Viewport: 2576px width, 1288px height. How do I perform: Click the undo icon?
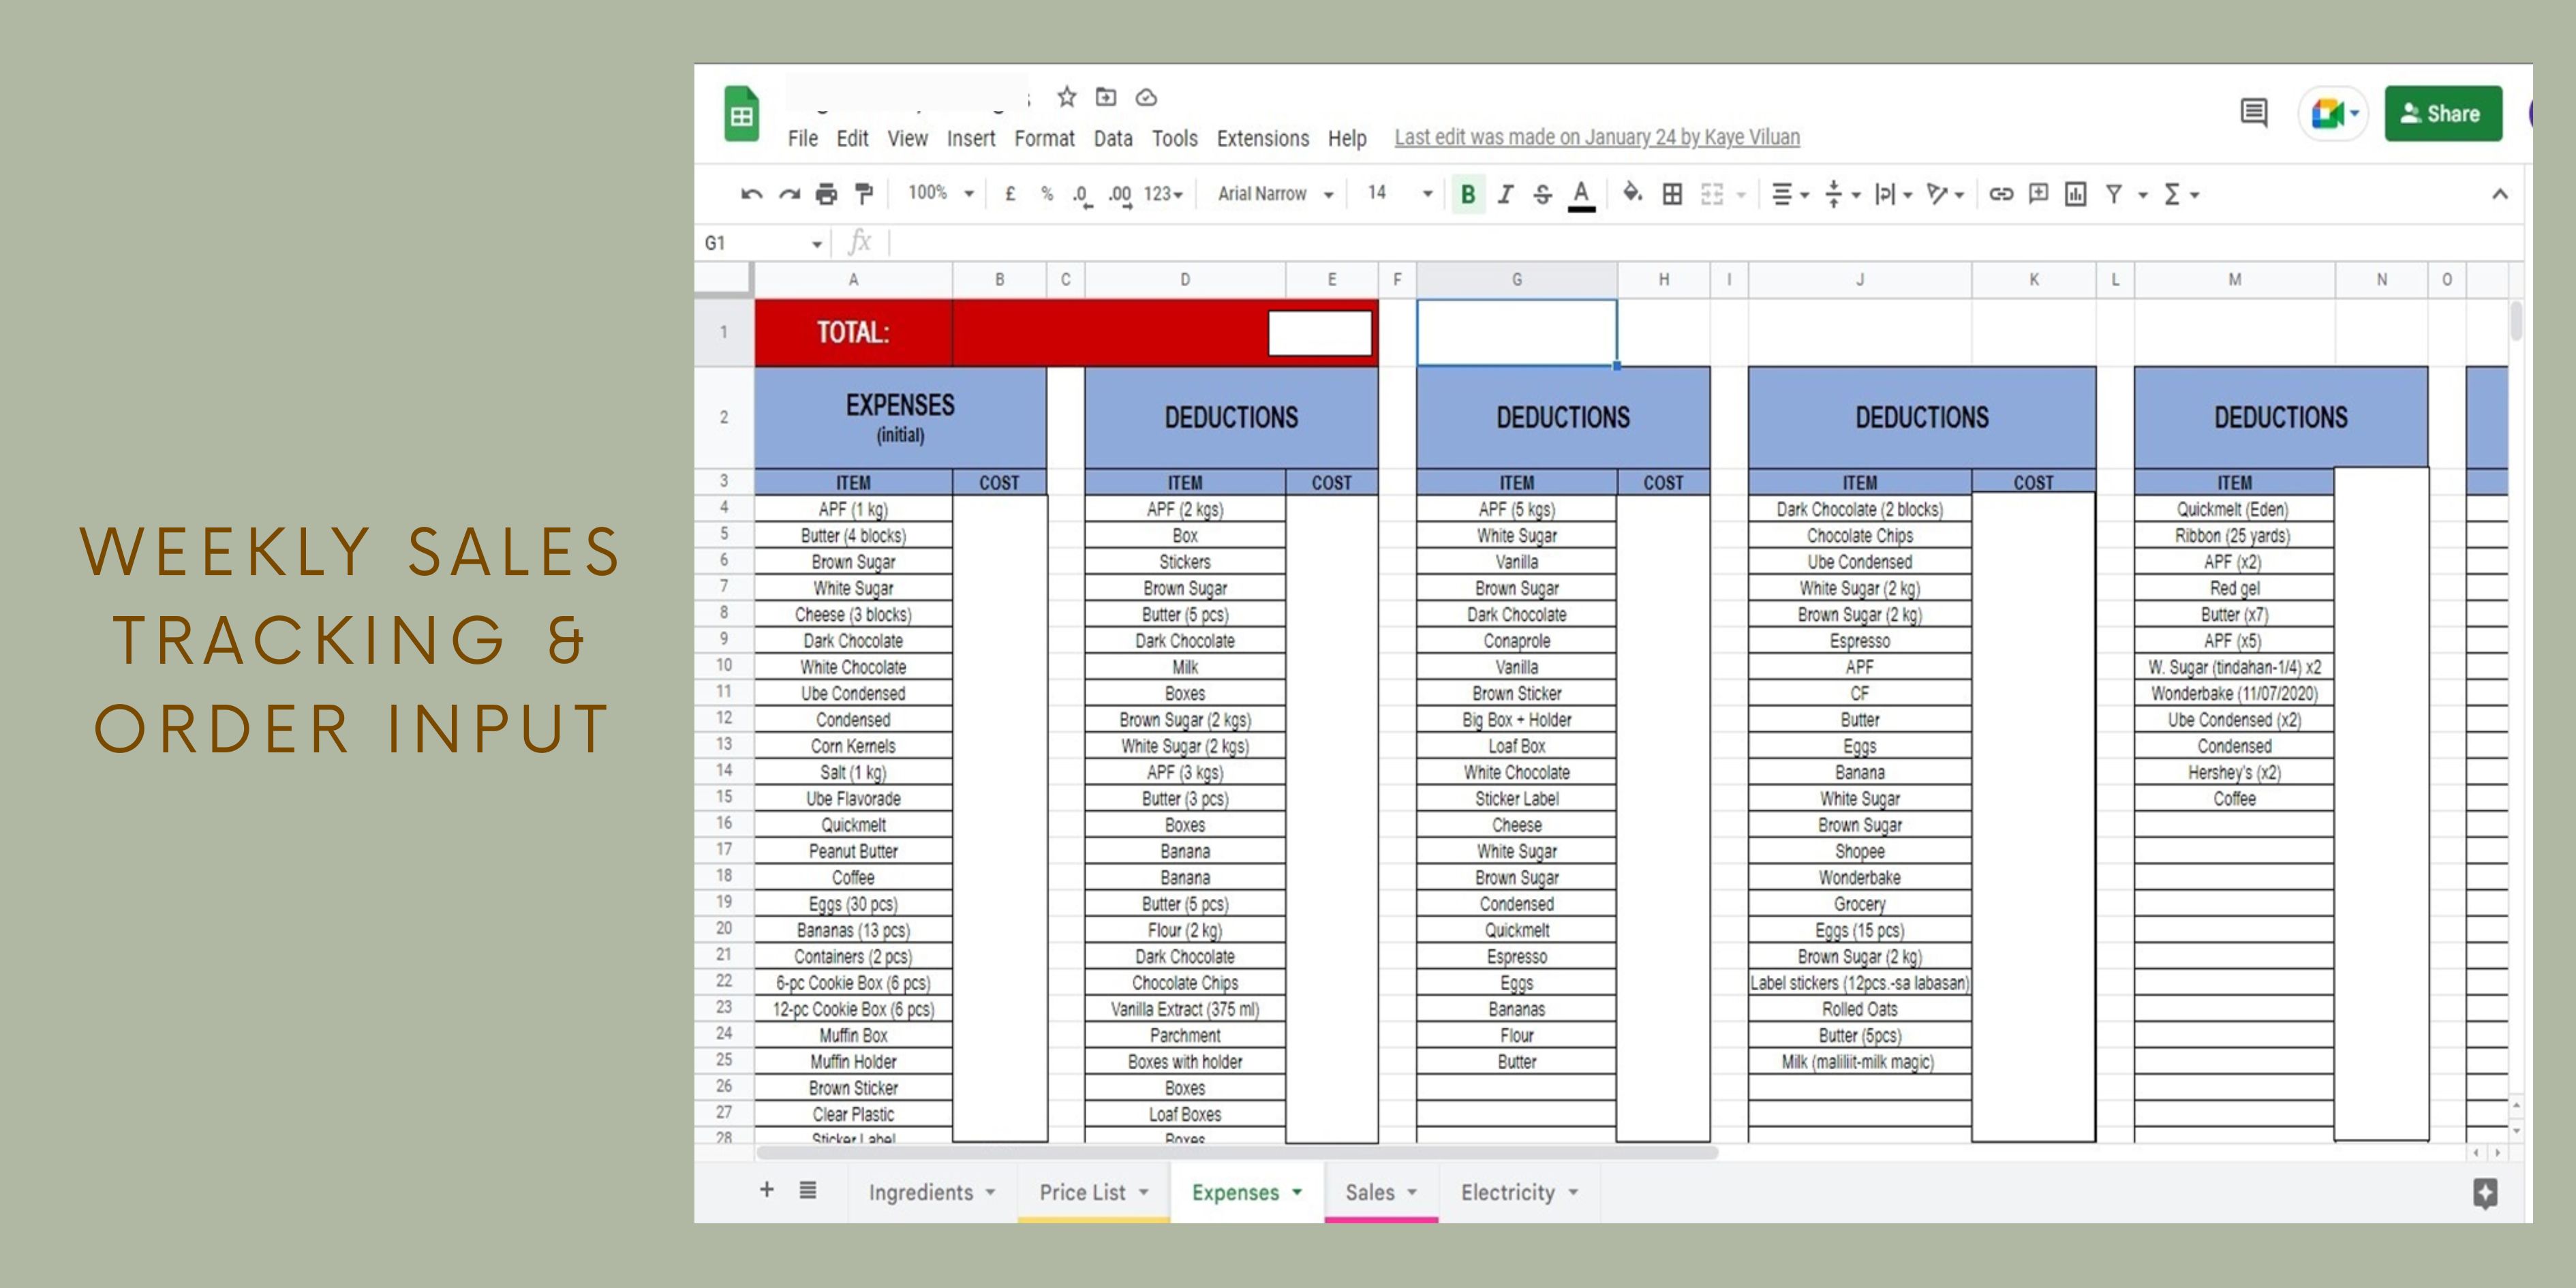click(751, 194)
